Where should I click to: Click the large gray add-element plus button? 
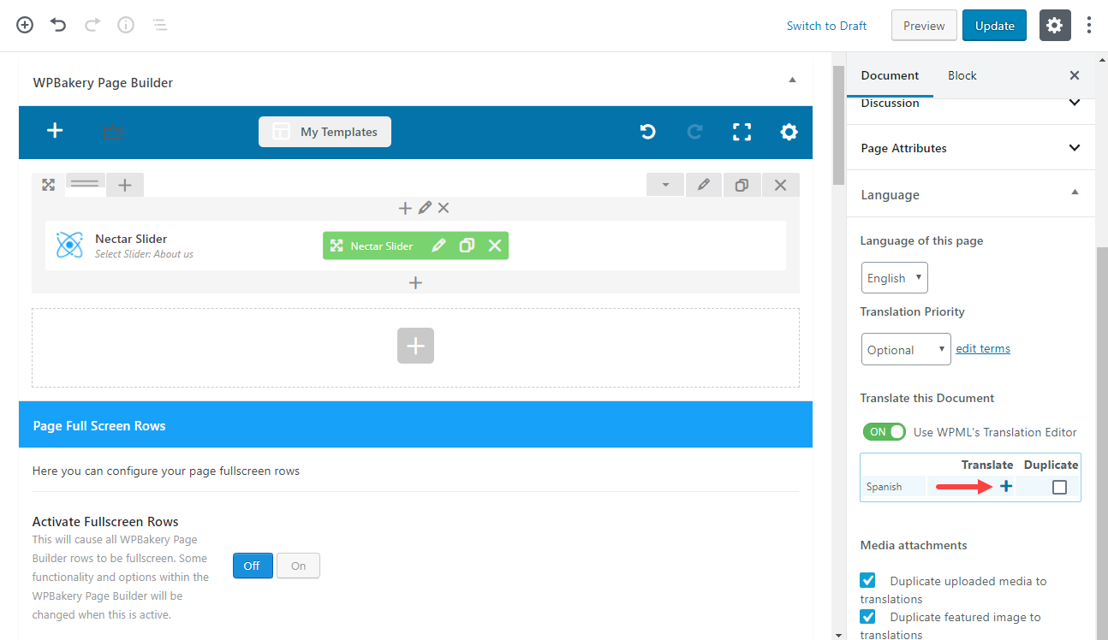(415, 346)
